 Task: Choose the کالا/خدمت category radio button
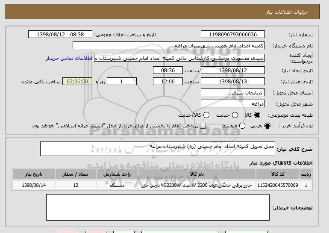click(x=206, y=115)
